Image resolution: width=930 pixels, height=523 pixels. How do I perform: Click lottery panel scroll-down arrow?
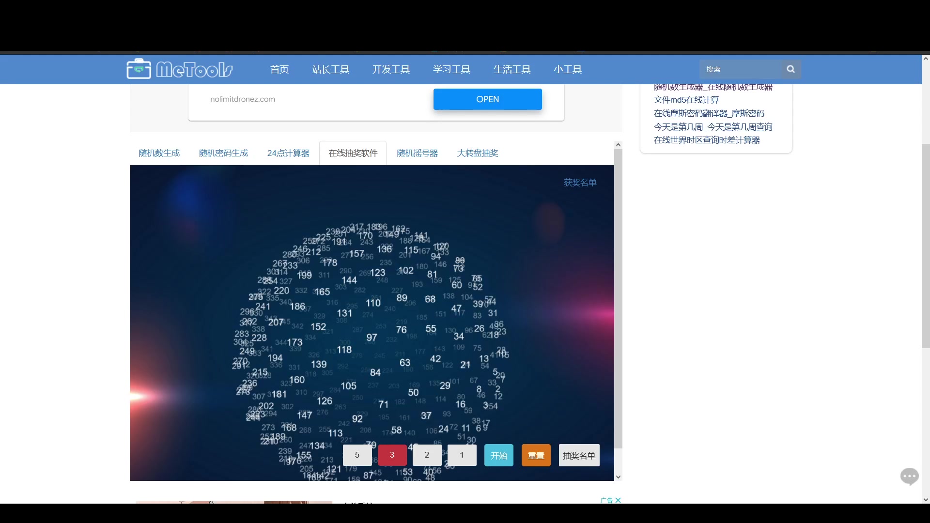pyautogui.click(x=618, y=477)
